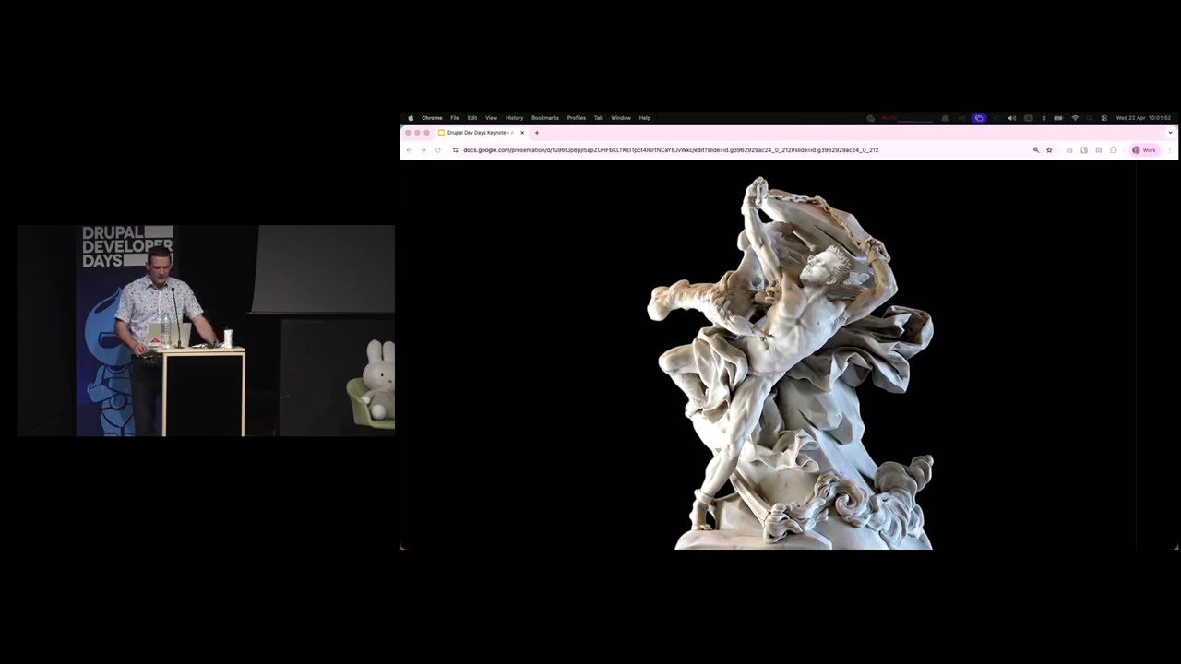Open the Wi-Fi menu

point(1075,118)
